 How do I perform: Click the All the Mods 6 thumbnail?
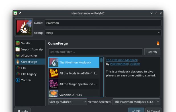click(54, 73)
